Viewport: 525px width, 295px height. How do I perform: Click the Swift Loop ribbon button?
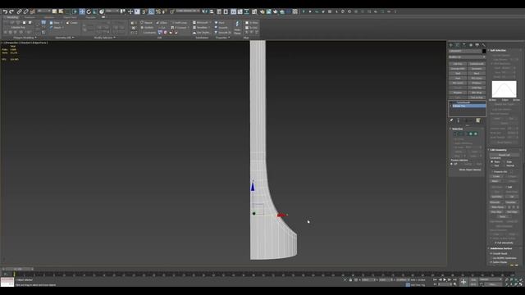(180, 23)
